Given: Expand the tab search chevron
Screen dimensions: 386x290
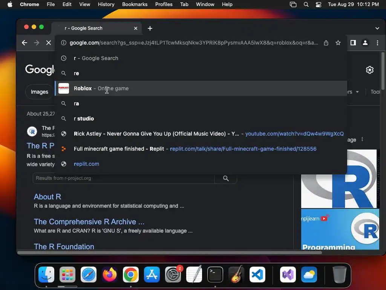Looking at the screenshot, I should [377, 28].
